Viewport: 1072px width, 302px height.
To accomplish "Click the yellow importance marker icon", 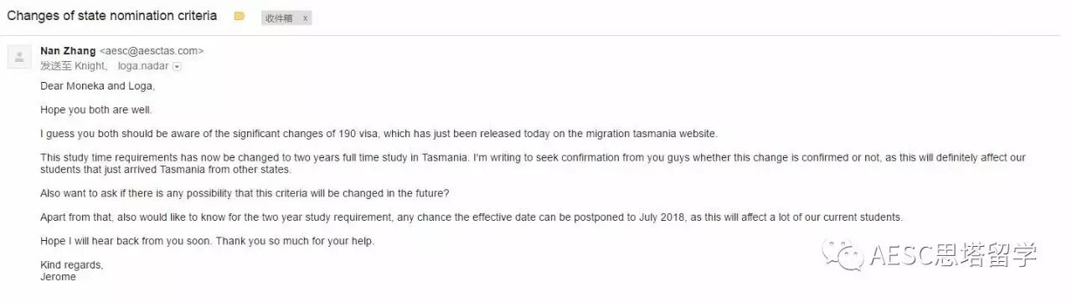I will [x=240, y=16].
